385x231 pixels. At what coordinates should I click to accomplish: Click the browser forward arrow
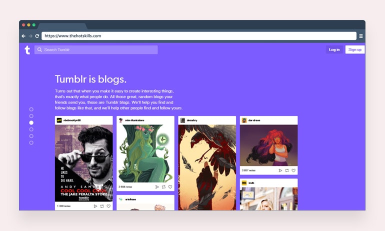click(x=30, y=36)
